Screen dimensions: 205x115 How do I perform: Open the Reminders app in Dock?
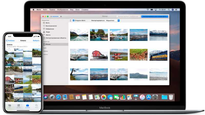click(91, 97)
